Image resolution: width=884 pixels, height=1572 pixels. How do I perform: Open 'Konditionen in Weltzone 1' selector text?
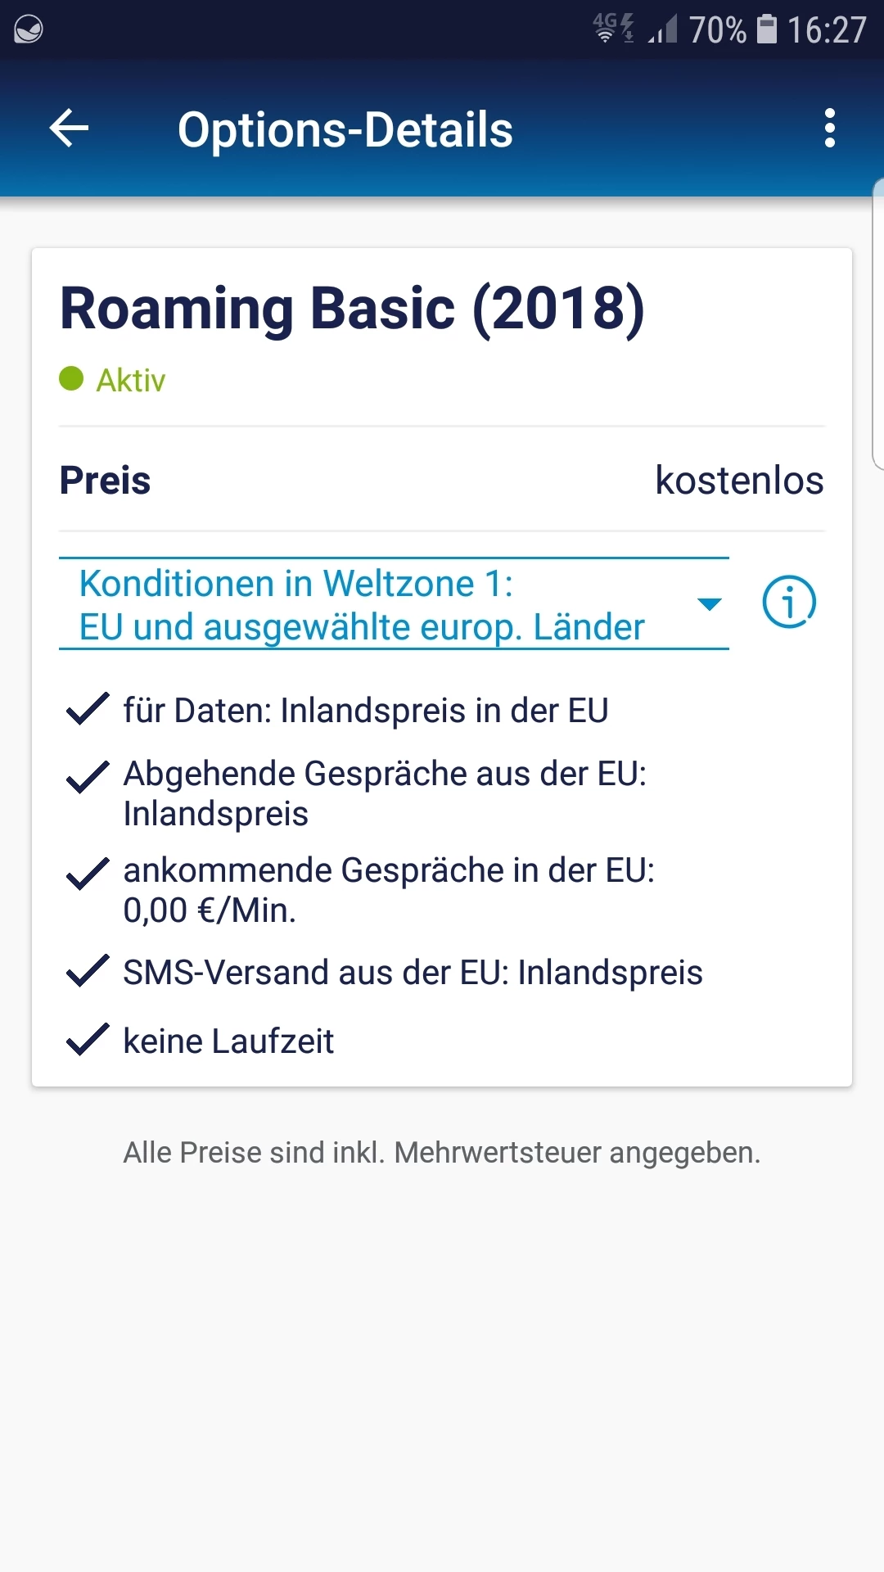click(x=362, y=605)
